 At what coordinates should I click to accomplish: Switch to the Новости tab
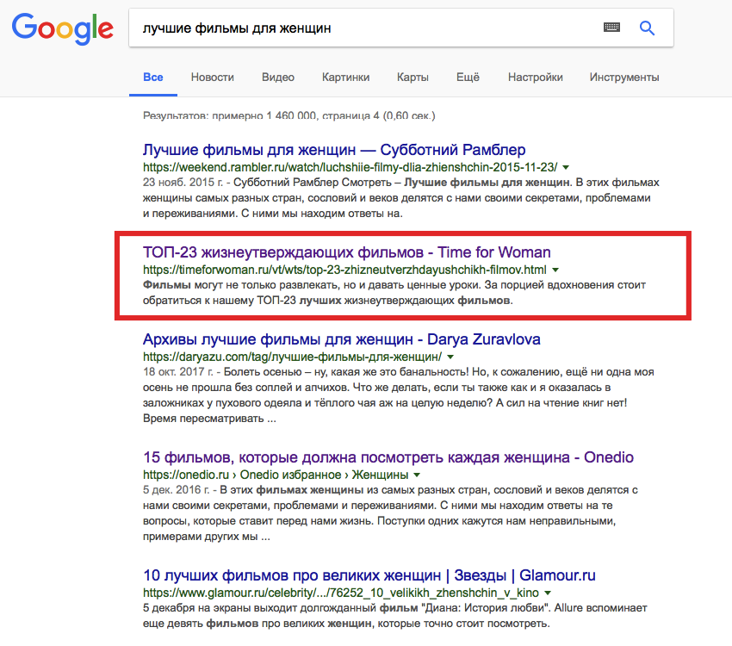(213, 77)
